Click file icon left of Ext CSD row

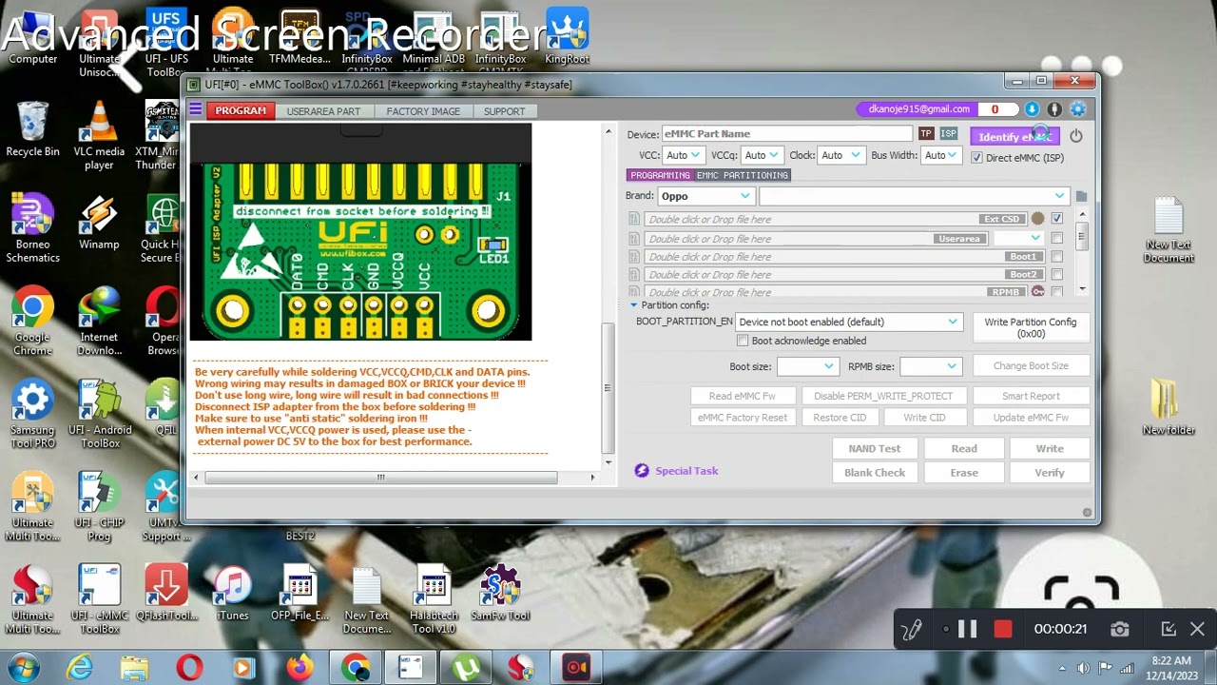coord(634,220)
